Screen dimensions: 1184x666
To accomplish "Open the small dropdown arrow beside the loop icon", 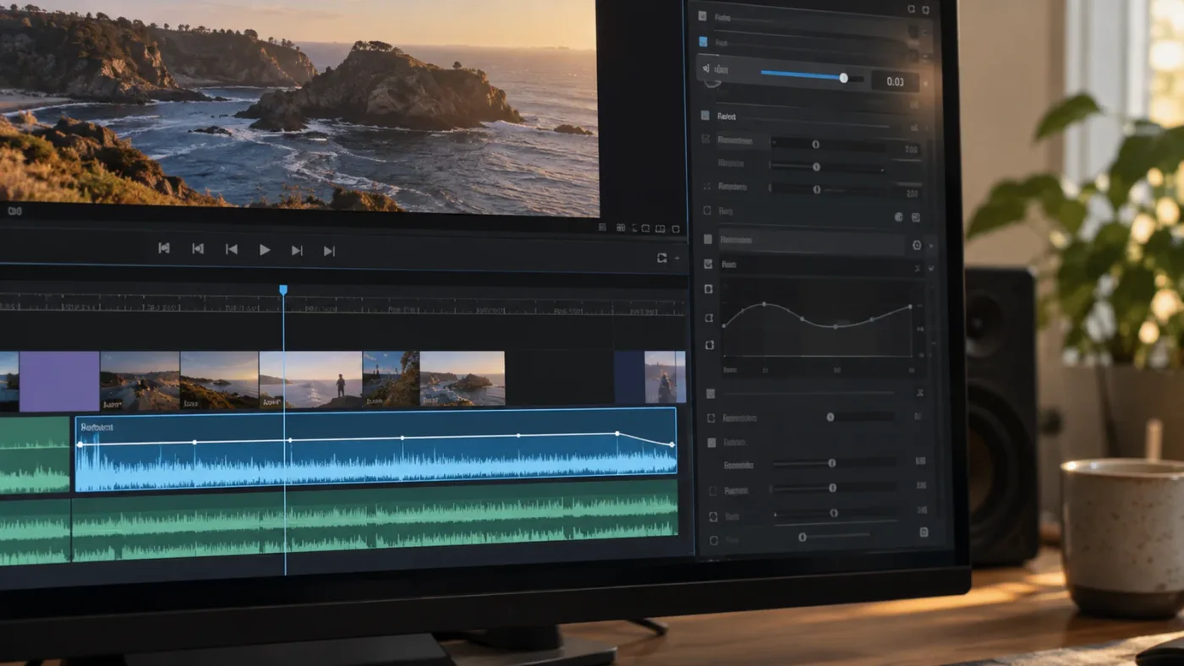I will 676,259.
